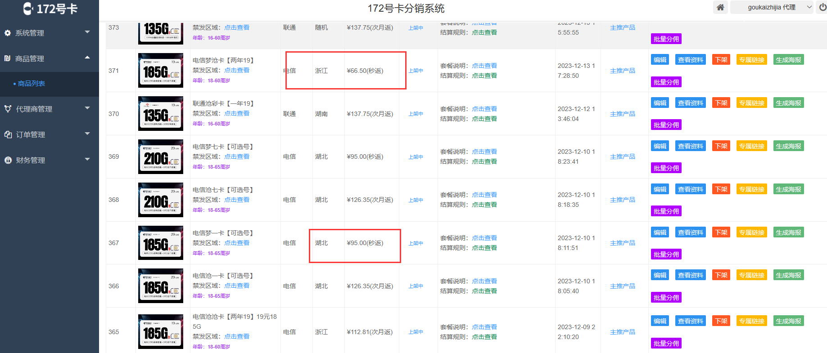The height and width of the screenshot is (353, 827).
Task: Expand the 财务管理 menu arrow
Action: (x=87, y=159)
